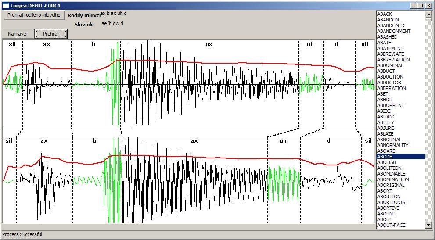Click the 'Rodily mluvci' label
The height and width of the screenshot is (240, 435).
84,15
